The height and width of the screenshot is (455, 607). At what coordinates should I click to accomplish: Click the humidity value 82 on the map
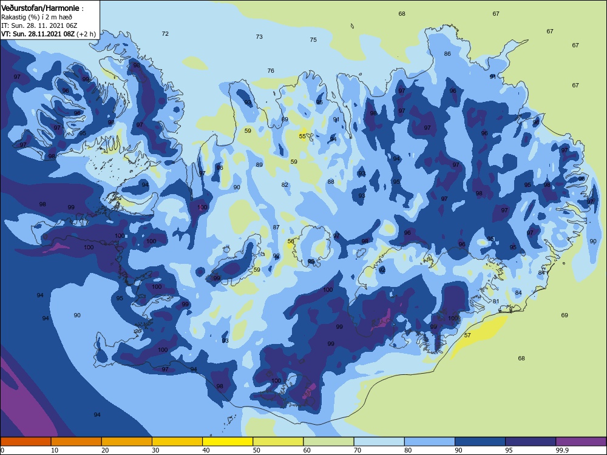285,185
